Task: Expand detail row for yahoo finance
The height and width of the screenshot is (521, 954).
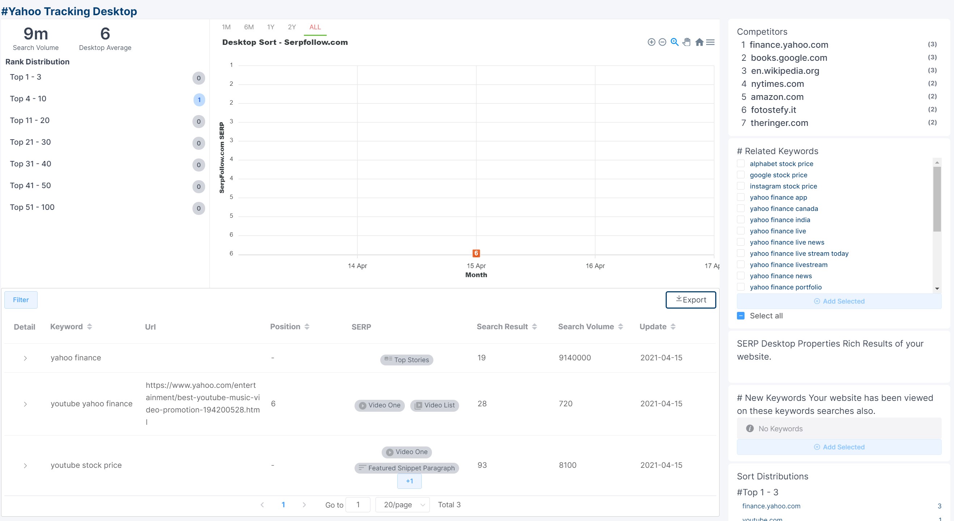Action: pyautogui.click(x=25, y=358)
